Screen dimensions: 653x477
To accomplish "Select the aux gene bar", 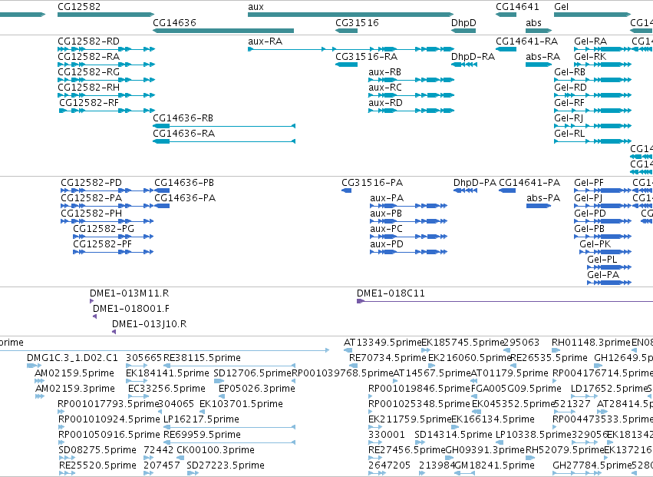I will click(351, 15).
